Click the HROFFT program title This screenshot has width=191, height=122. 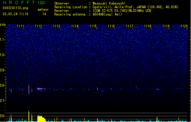19,2
